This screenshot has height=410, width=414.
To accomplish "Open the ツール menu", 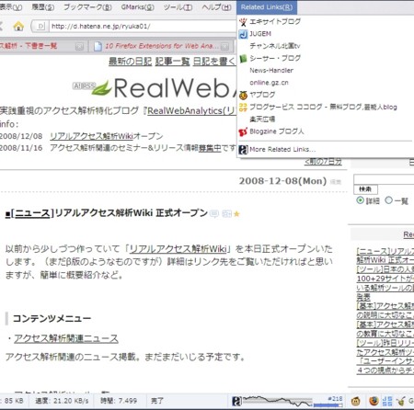I will click(x=178, y=7).
